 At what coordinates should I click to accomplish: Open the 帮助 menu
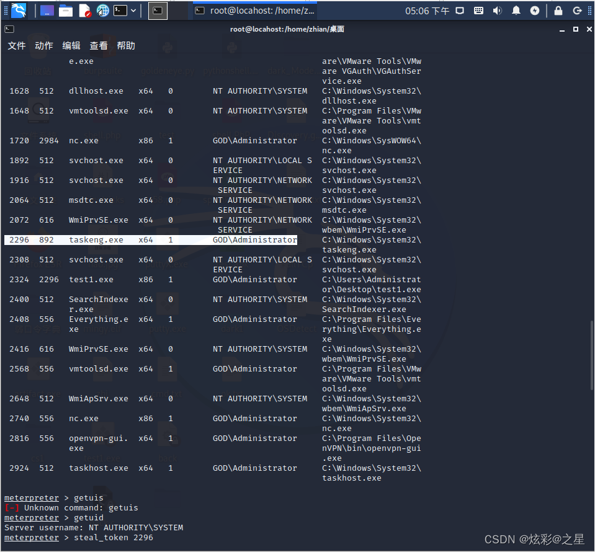126,45
